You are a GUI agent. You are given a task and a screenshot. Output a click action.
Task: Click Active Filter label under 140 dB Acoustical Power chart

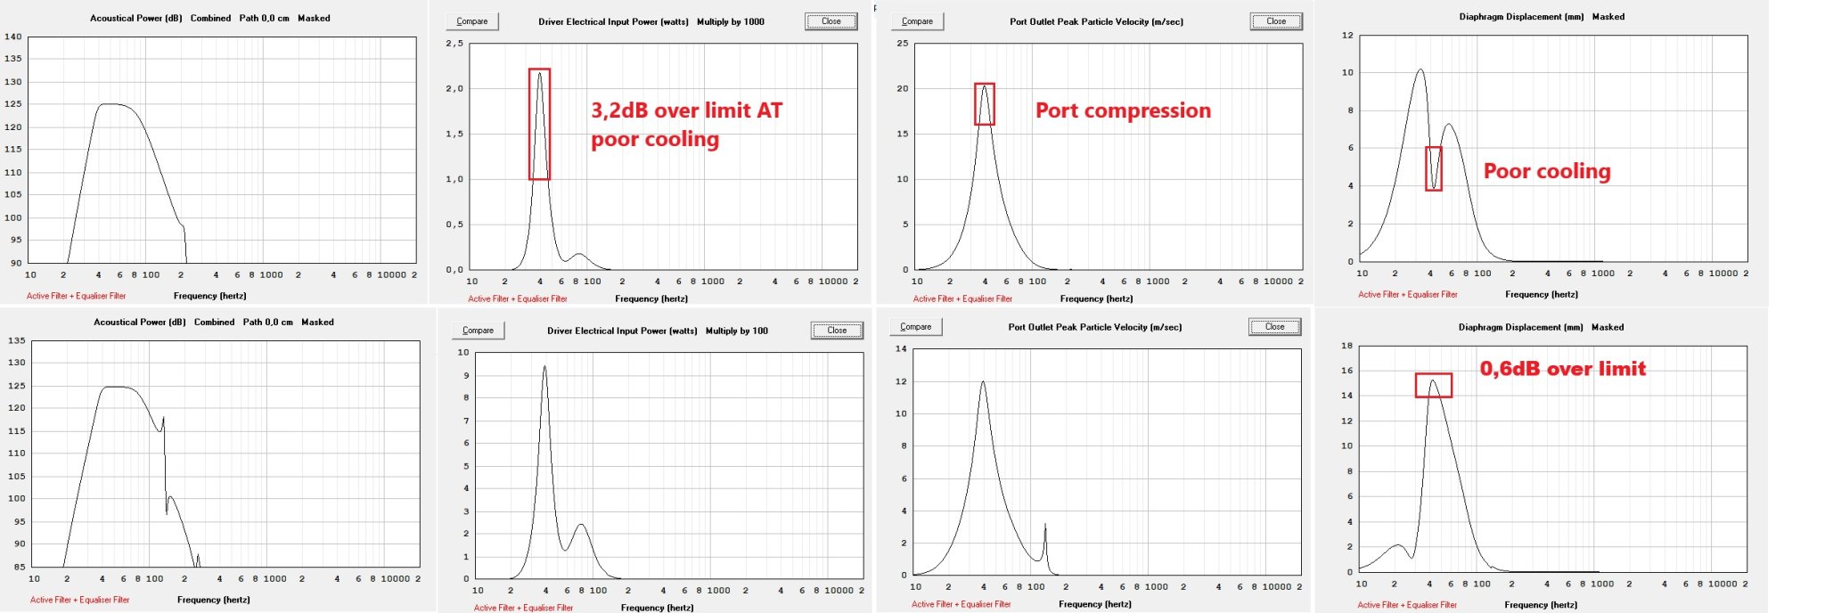point(77,296)
